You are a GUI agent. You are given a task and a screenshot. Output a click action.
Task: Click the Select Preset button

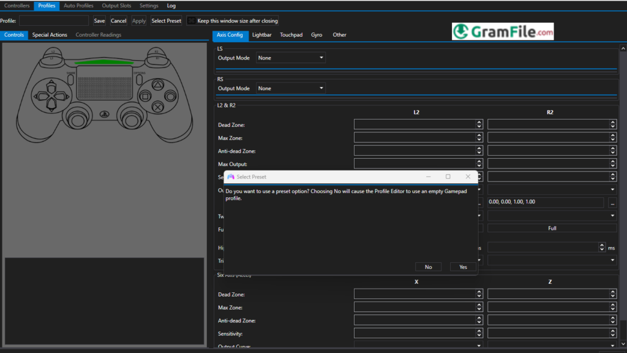tap(166, 20)
